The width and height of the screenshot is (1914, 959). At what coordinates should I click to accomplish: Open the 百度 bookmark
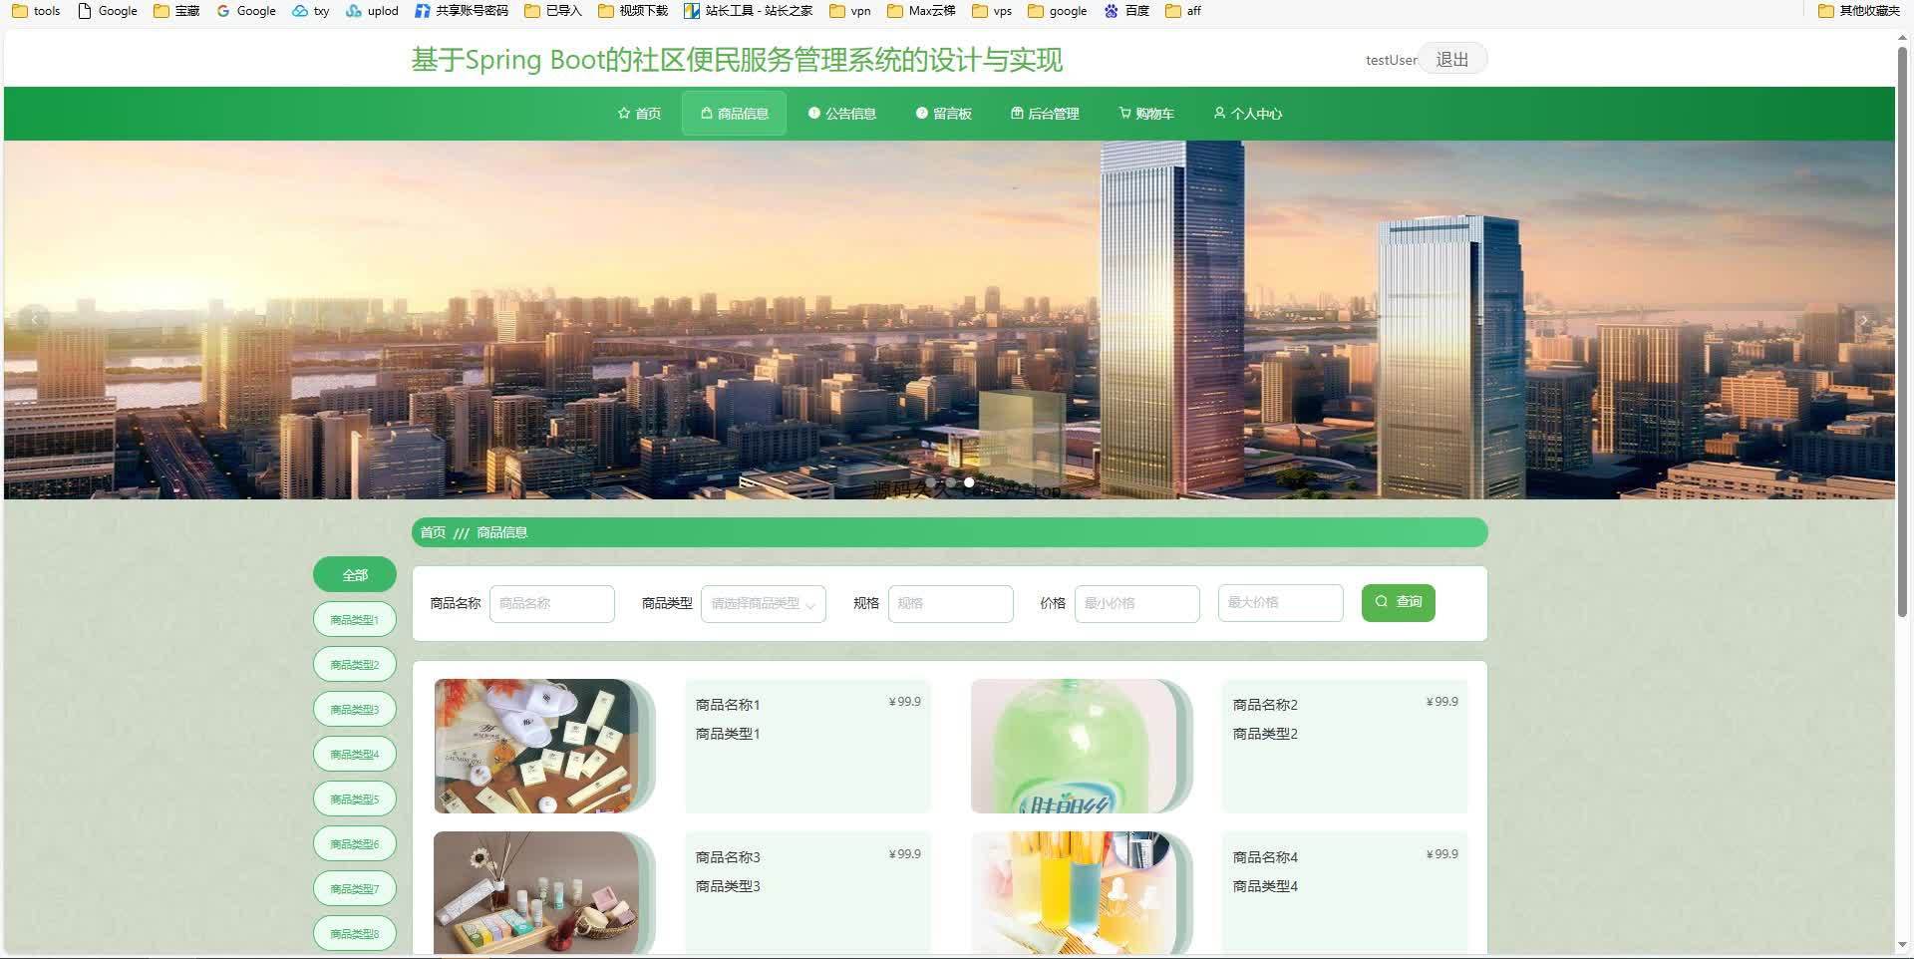coord(1126,11)
